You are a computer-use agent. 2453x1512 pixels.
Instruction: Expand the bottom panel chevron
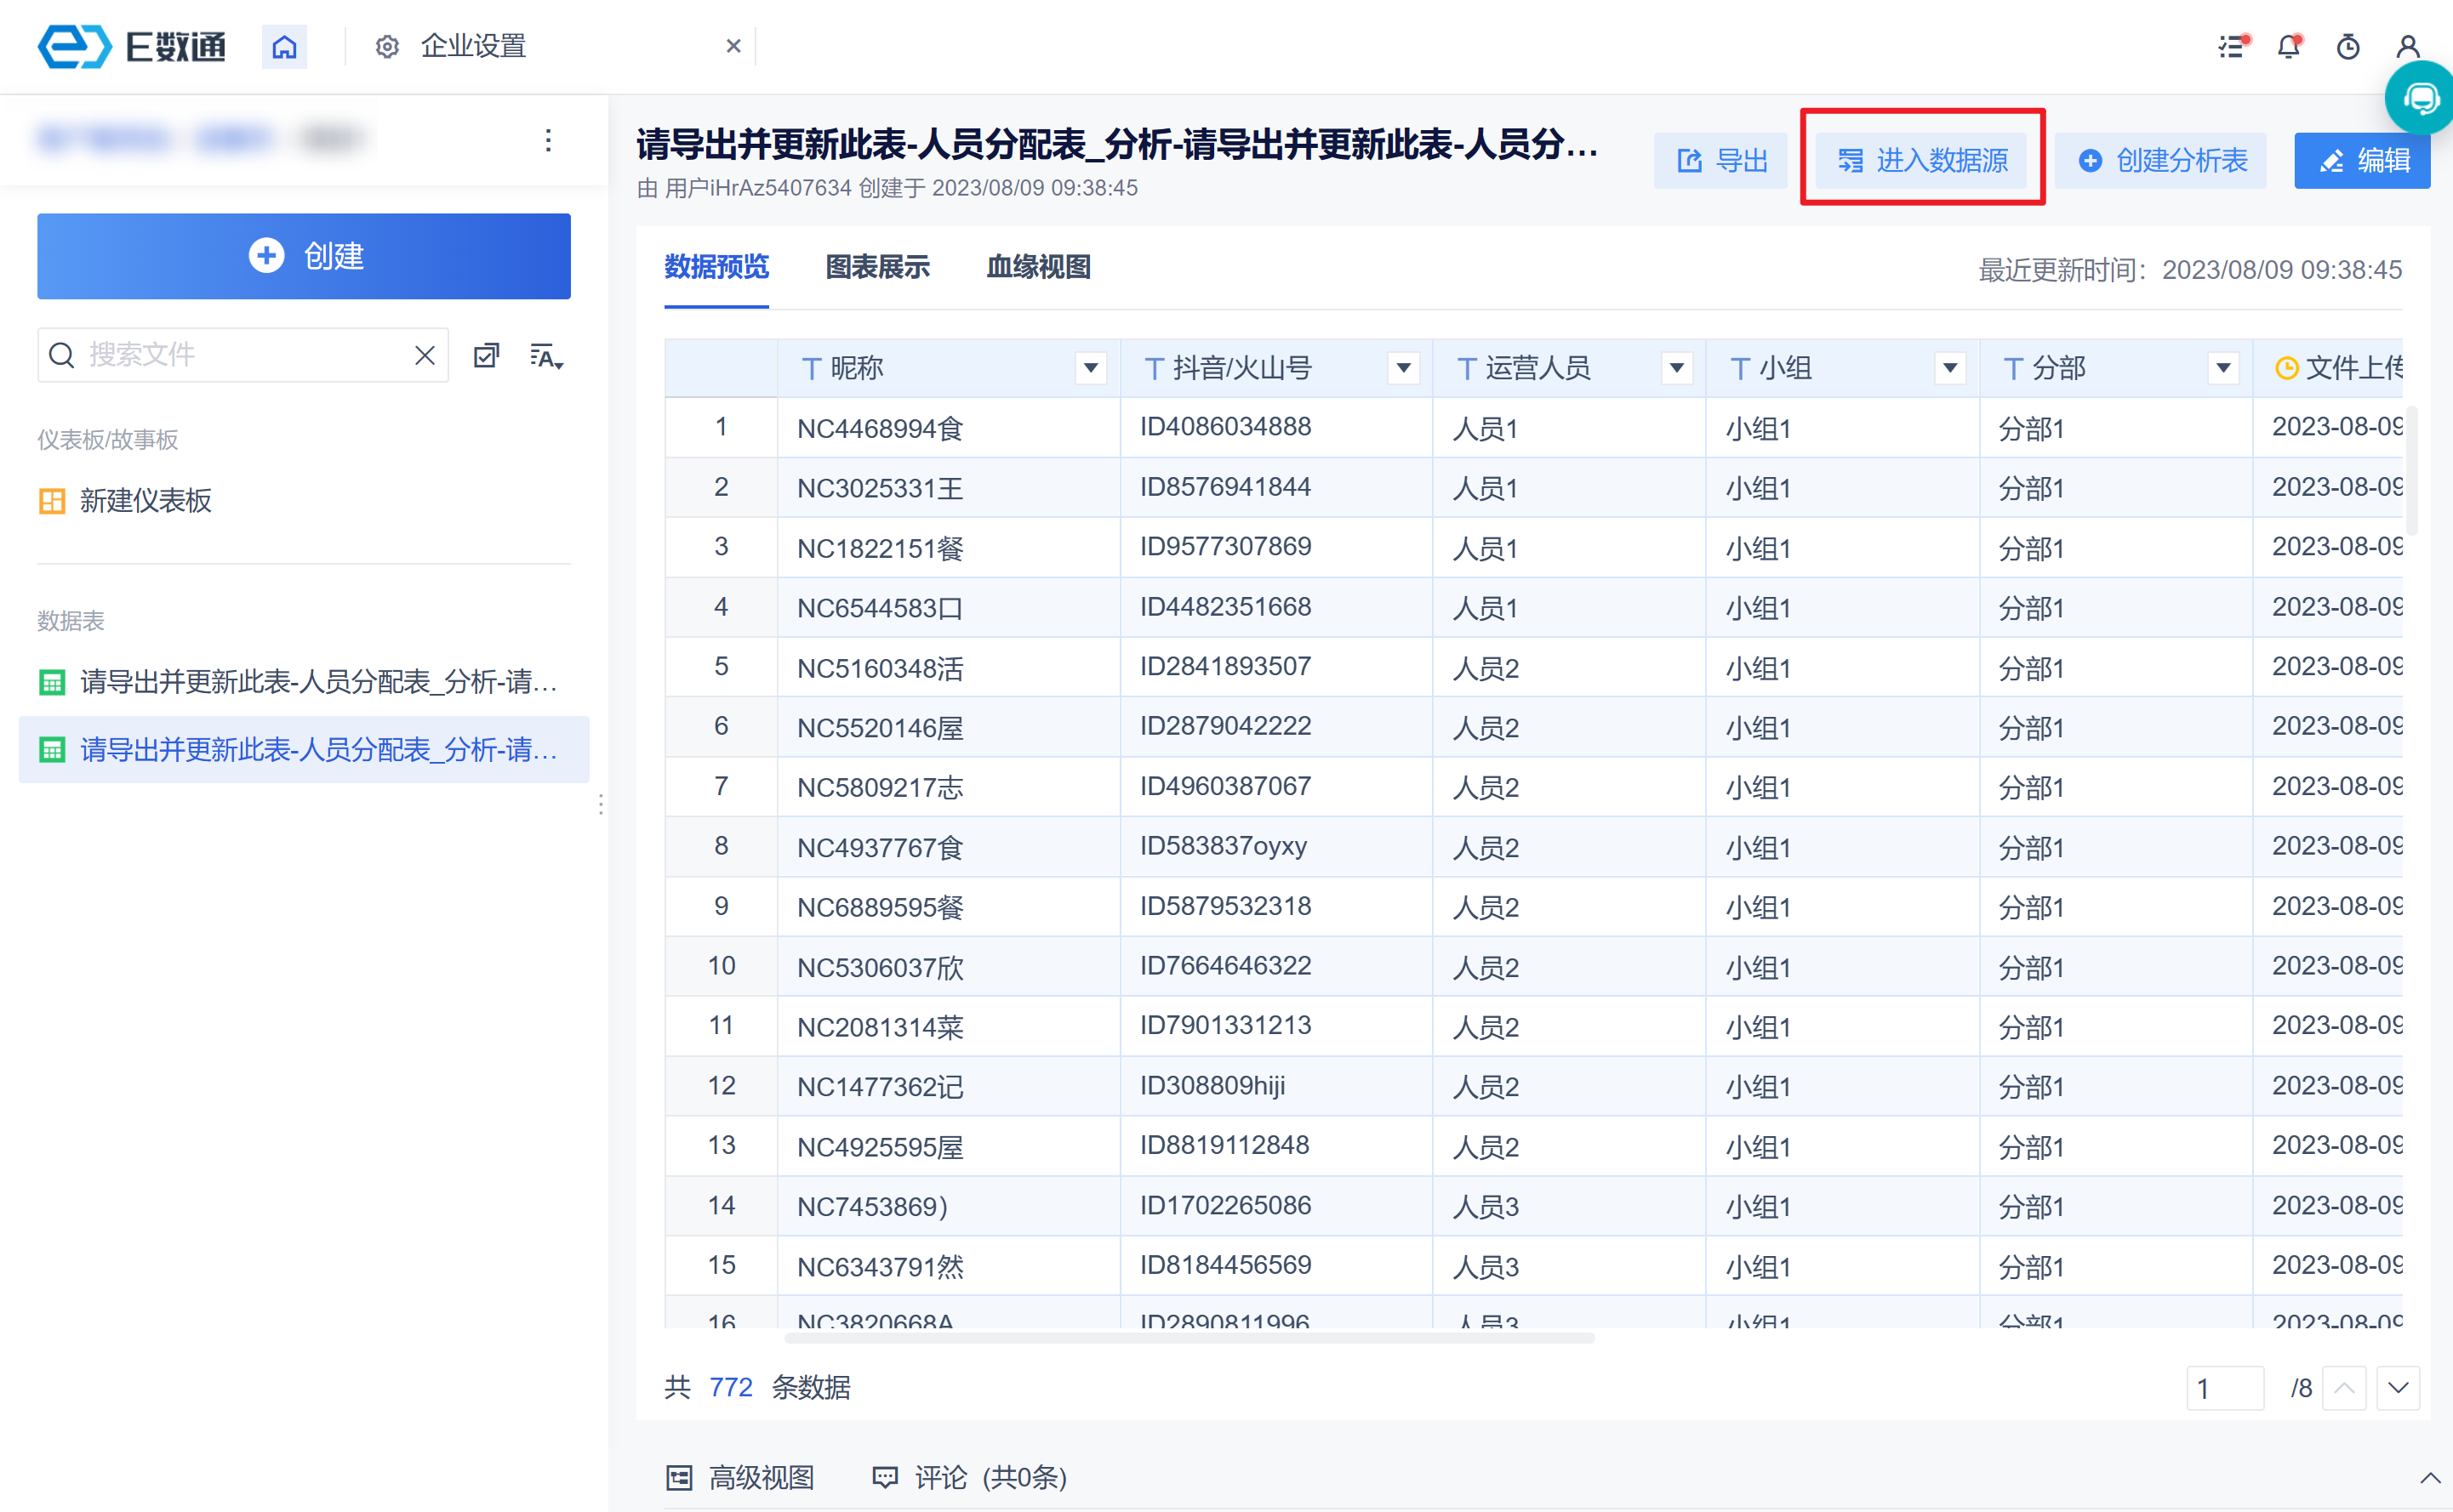[x=2429, y=1478]
